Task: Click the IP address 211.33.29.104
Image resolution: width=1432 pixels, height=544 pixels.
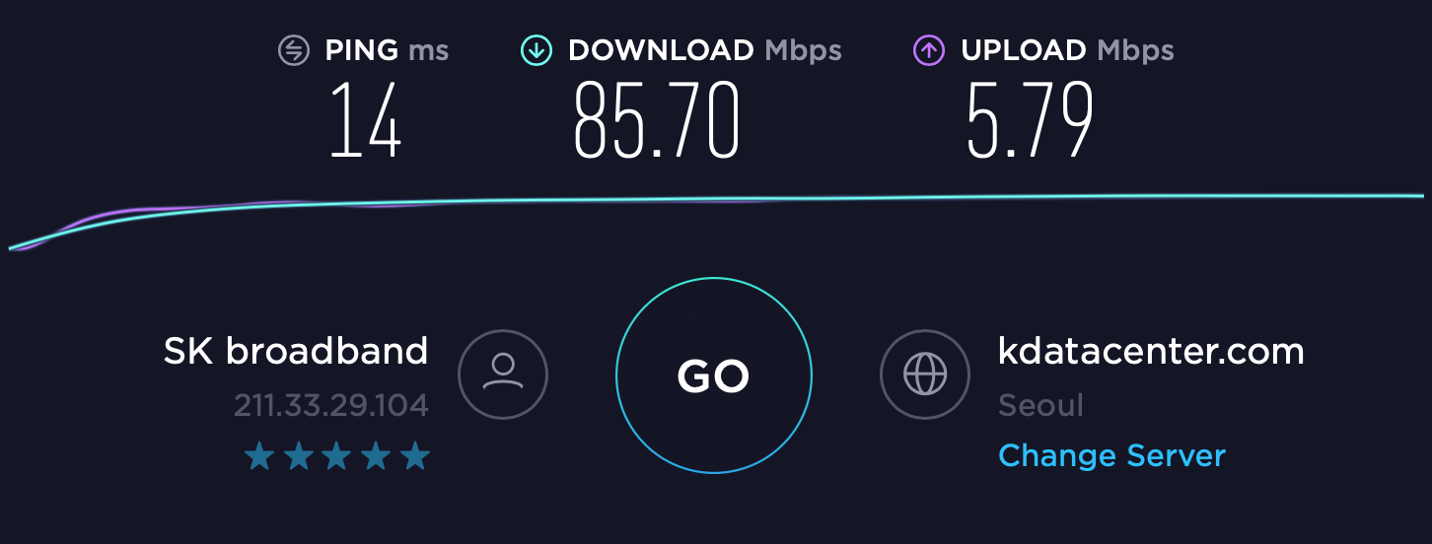Action: click(331, 405)
